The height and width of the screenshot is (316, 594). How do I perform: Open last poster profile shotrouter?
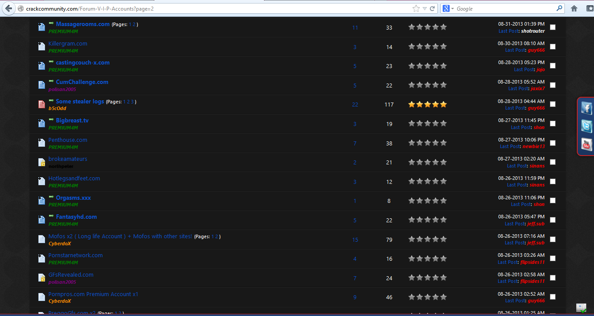(x=533, y=31)
